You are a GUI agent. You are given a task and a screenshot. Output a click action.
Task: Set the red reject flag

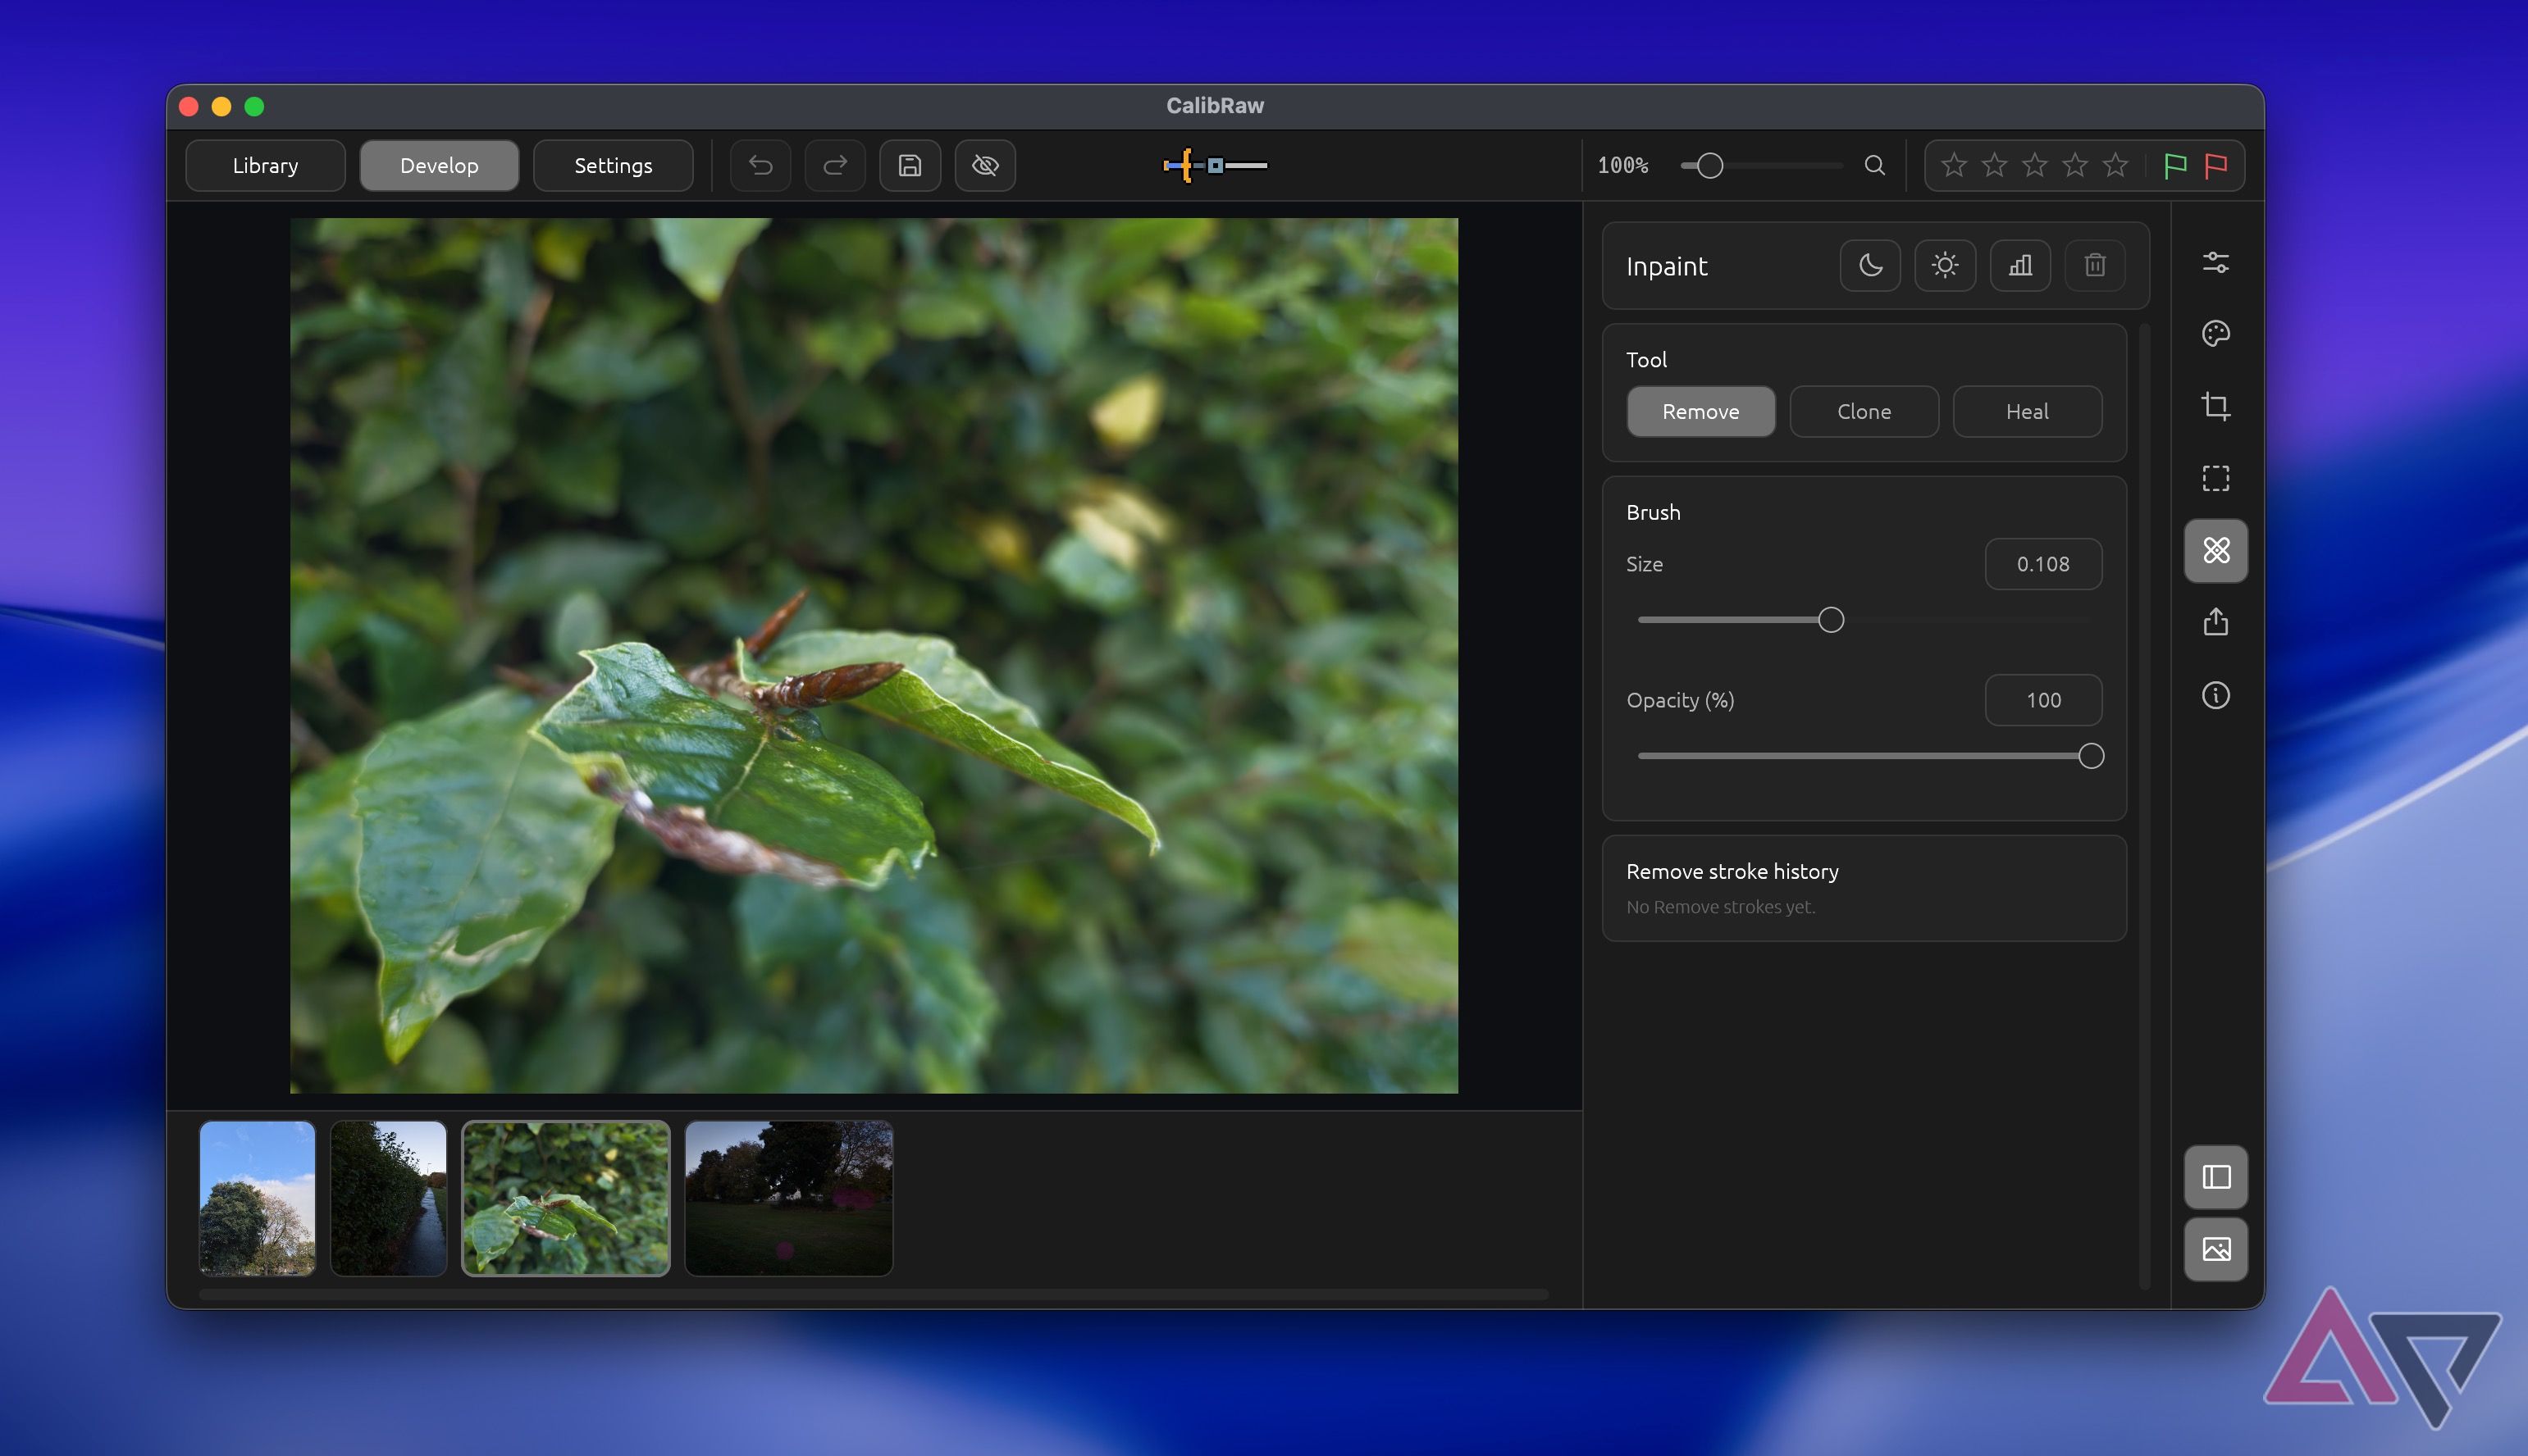coord(2215,165)
